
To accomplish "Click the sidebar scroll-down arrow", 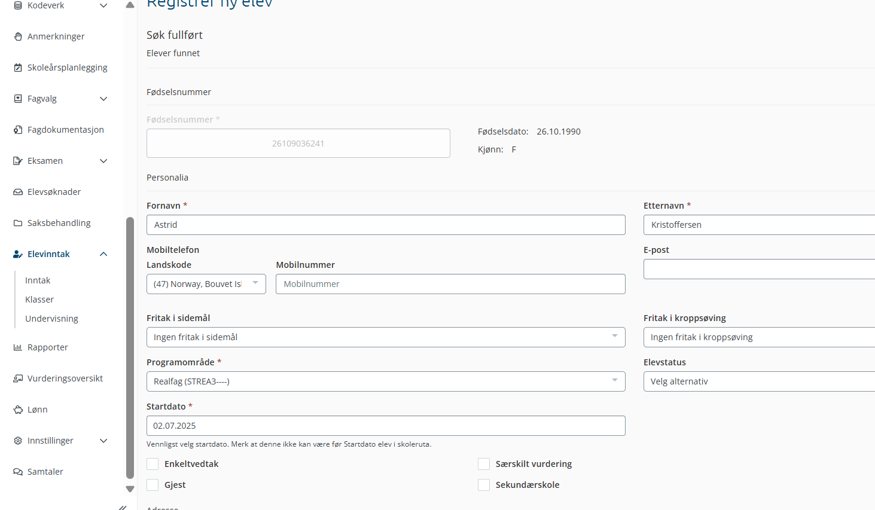I will click(130, 489).
